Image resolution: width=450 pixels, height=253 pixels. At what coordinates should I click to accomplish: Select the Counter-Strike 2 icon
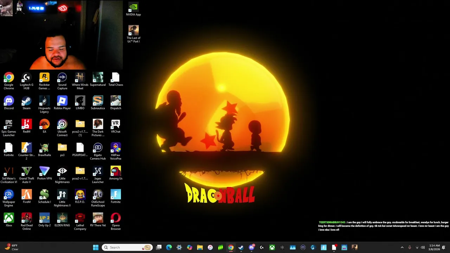click(x=26, y=151)
